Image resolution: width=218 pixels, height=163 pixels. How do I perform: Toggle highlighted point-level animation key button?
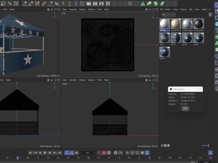147,153
